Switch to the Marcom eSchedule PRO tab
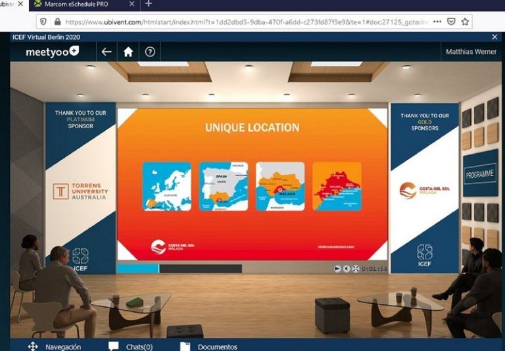Image resolution: width=505 pixels, height=351 pixels. click(x=76, y=4)
